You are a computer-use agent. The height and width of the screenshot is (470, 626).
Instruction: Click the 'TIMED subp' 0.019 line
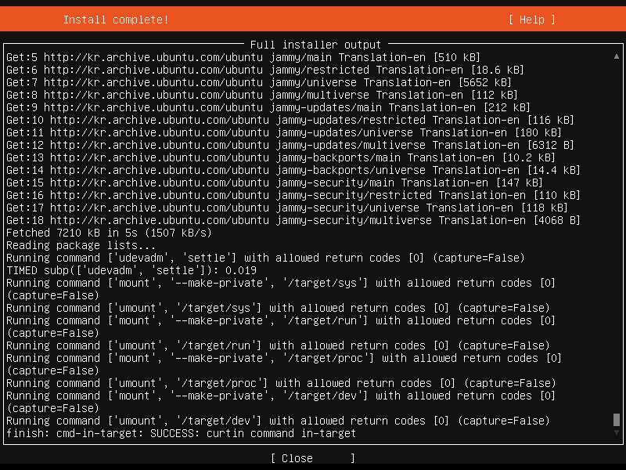(x=131, y=270)
